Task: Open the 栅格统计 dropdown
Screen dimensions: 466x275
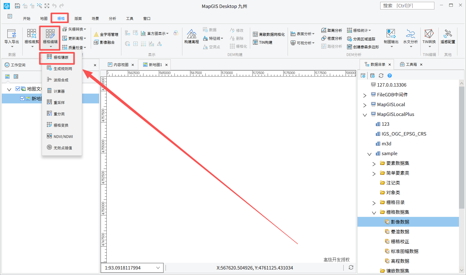Action: click(359, 30)
